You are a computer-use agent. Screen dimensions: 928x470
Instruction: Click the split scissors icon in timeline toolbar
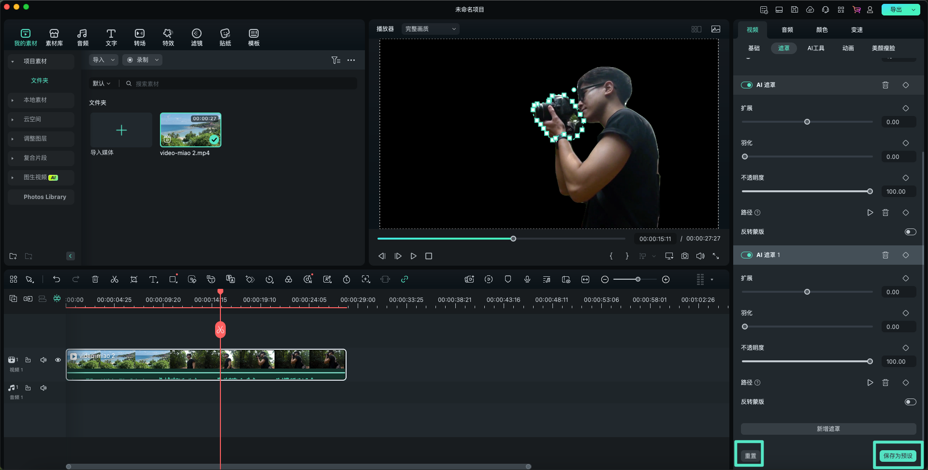pyautogui.click(x=115, y=280)
